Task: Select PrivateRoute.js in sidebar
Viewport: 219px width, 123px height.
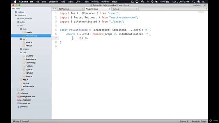Action: pos(31,36)
